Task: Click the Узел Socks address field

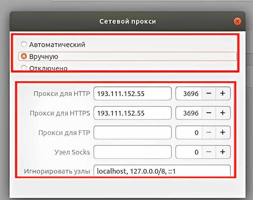Action: [133, 152]
